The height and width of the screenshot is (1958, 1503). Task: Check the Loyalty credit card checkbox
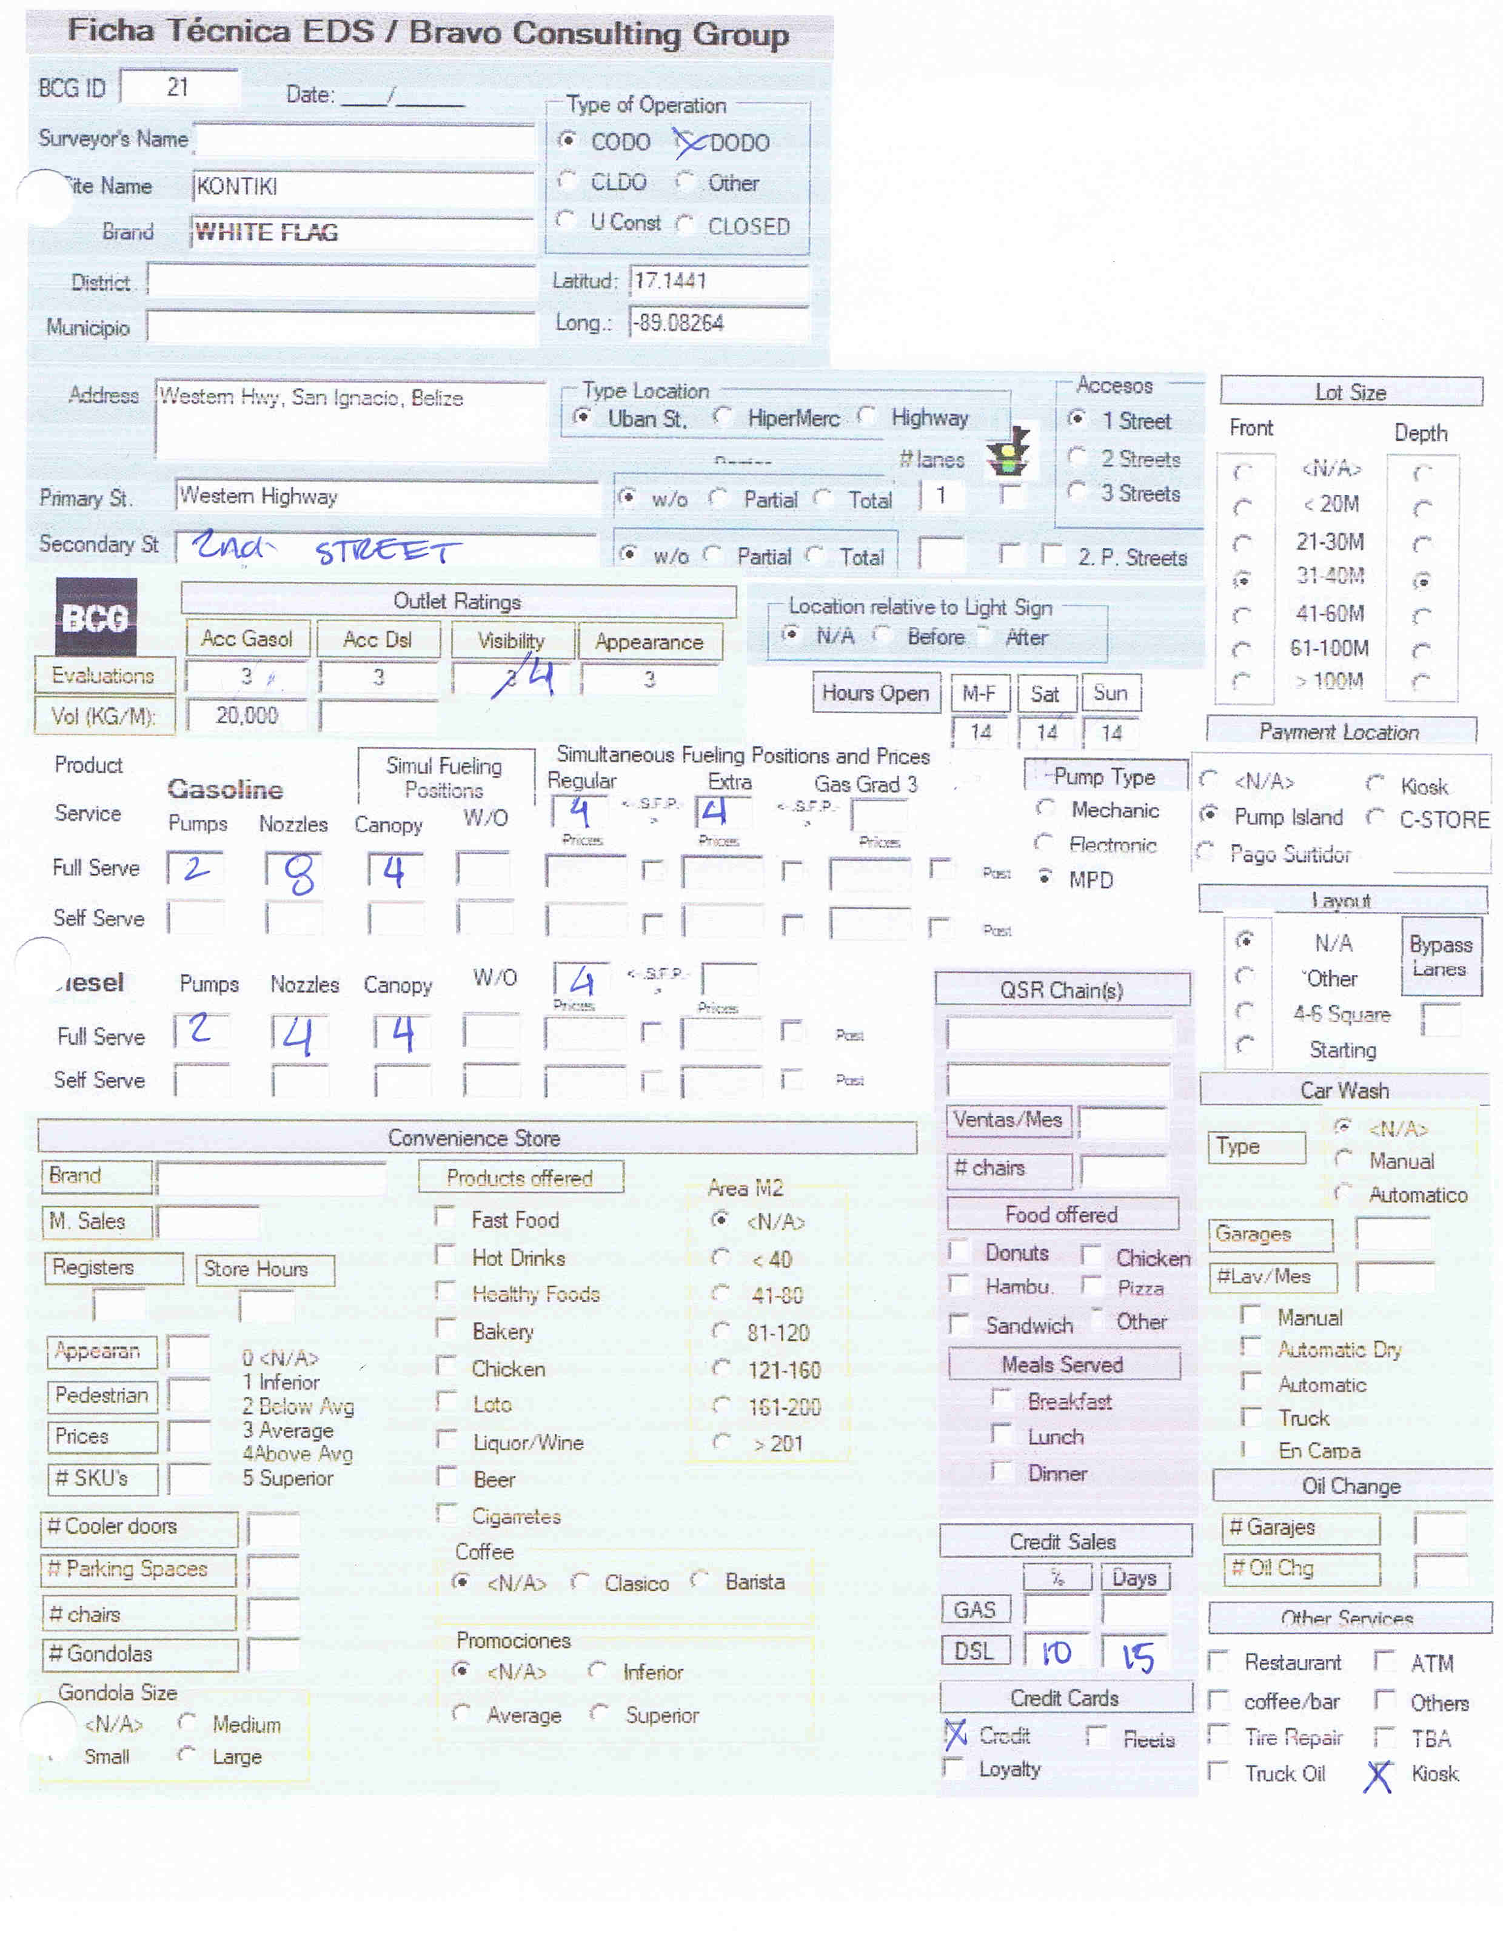(x=954, y=1768)
